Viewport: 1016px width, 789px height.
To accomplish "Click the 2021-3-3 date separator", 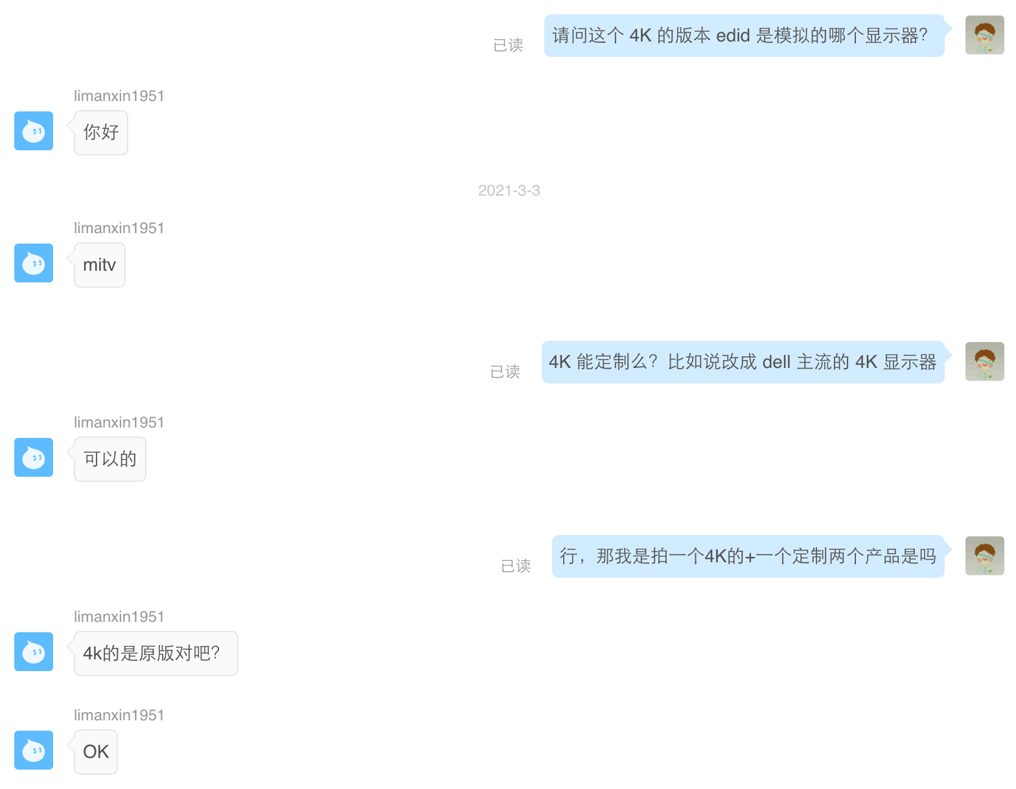I will 509,190.
